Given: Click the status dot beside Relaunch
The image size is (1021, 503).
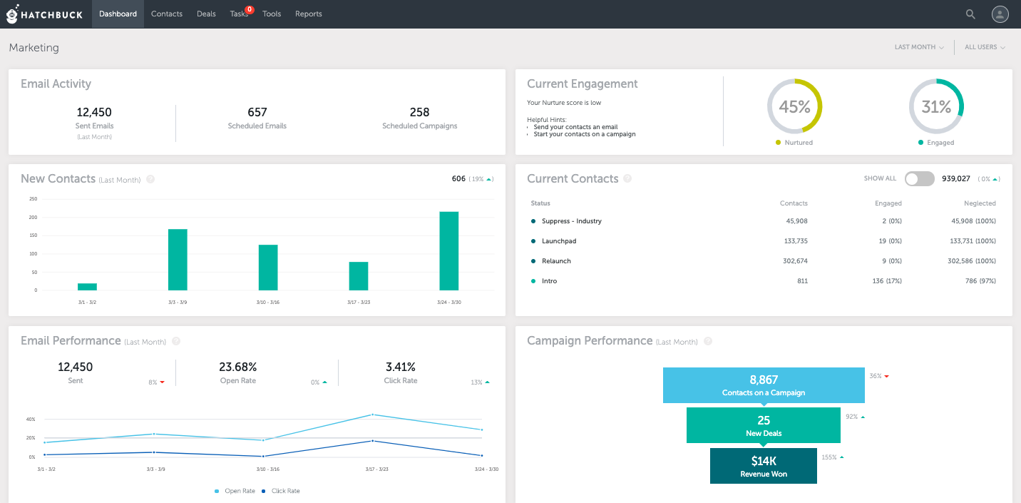Looking at the screenshot, I should 533,261.
